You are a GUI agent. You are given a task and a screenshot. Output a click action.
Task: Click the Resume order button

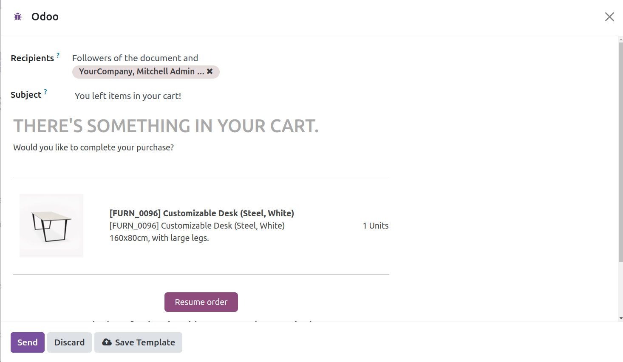[x=201, y=302]
